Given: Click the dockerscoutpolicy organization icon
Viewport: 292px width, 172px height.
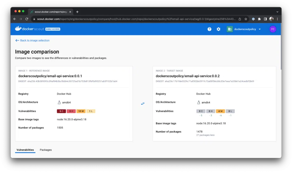Looking at the screenshot, I should (x=230, y=29).
